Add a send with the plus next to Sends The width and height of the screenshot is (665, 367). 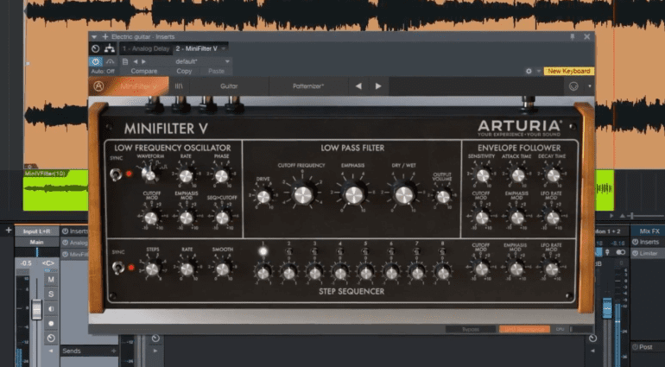click(x=113, y=351)
